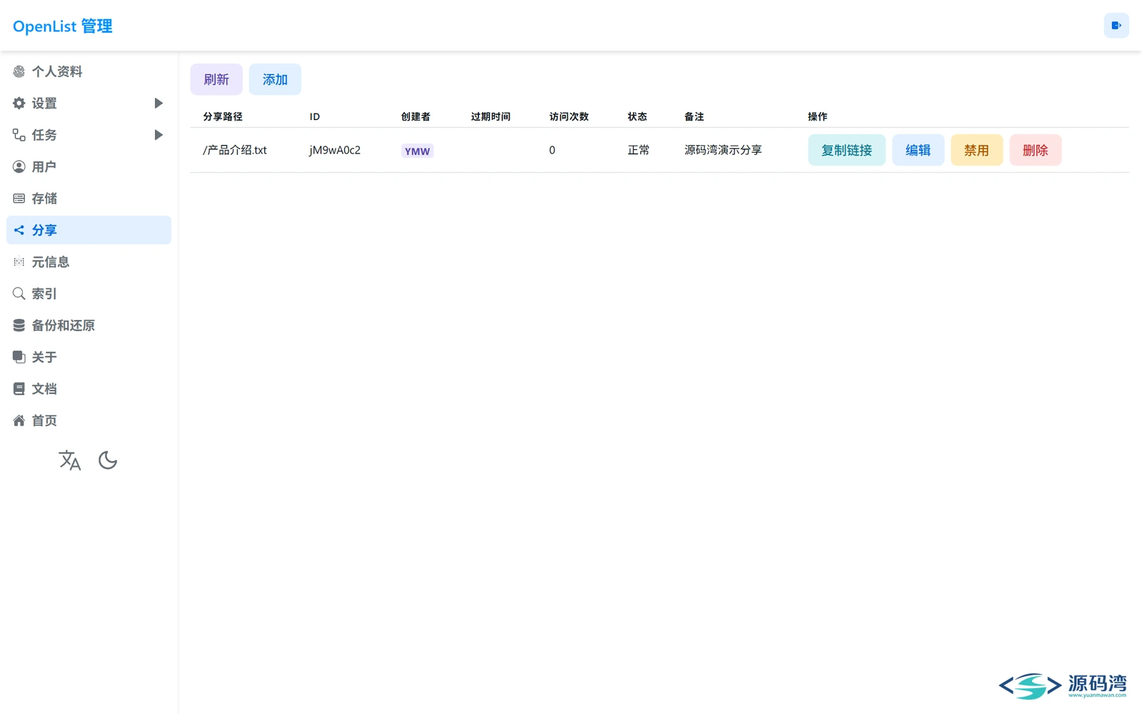
Task: Click the share icon next to 分享
Action: point(19,230)
